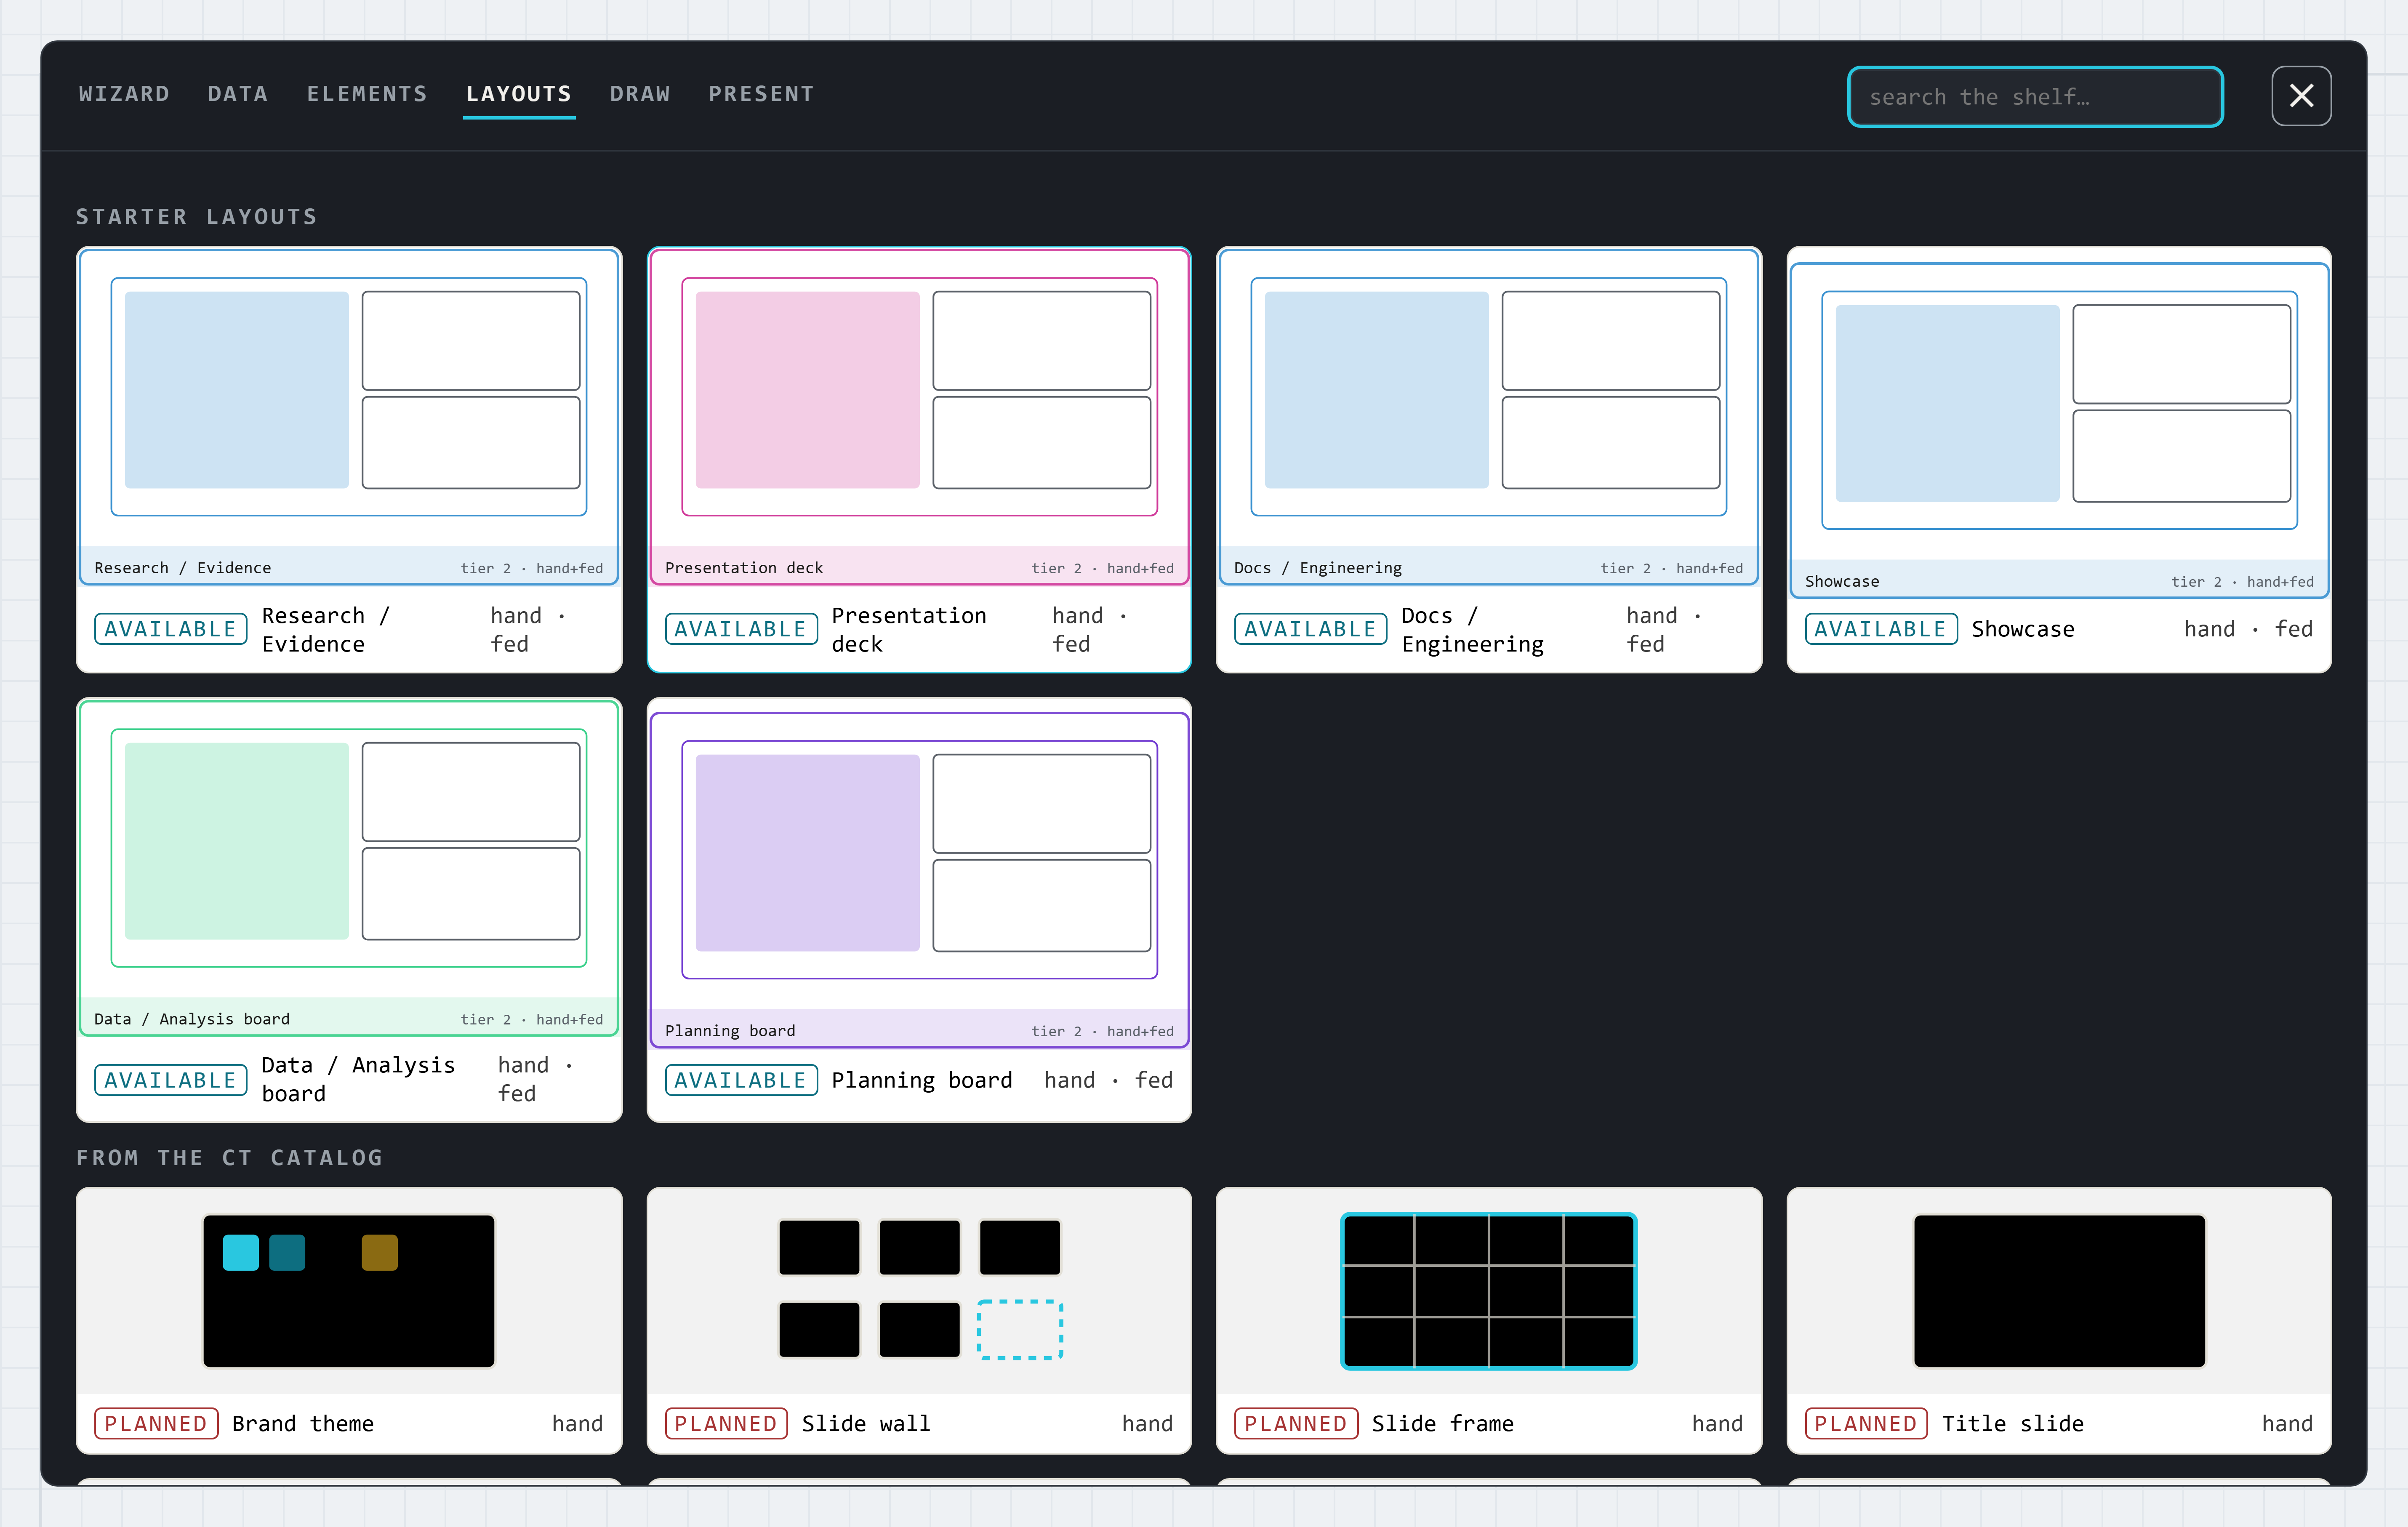This screenshot has height=1527, width=2408.
Task: Open the Draw tab
Action: click(x=640, y=94)
